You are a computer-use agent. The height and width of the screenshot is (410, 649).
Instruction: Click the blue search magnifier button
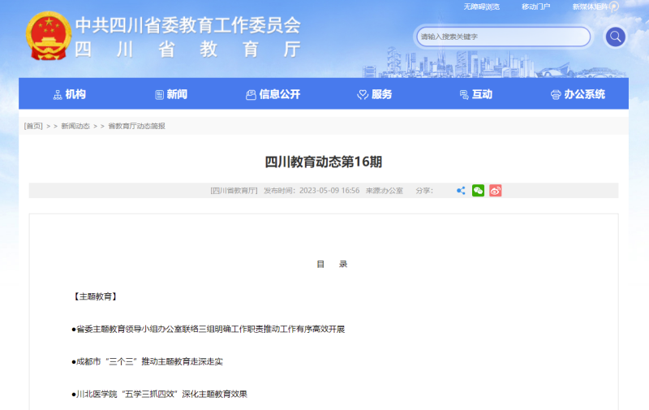click(x=616, y=37)
